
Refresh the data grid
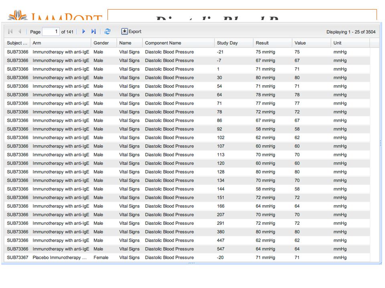[x=107, y=31]
